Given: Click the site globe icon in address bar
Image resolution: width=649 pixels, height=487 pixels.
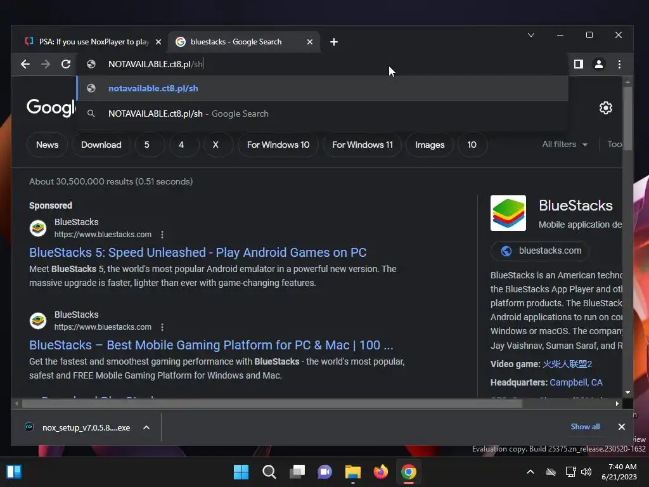Looking at the screenshot, I should 91,64.
